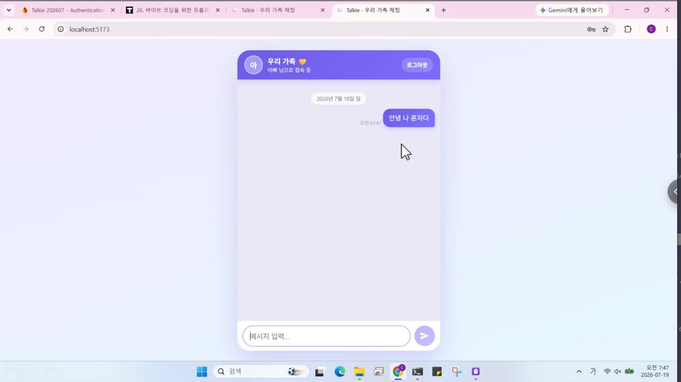681x382 pixels.
Task: Open a new browser tab
Action: click(443, 10)
